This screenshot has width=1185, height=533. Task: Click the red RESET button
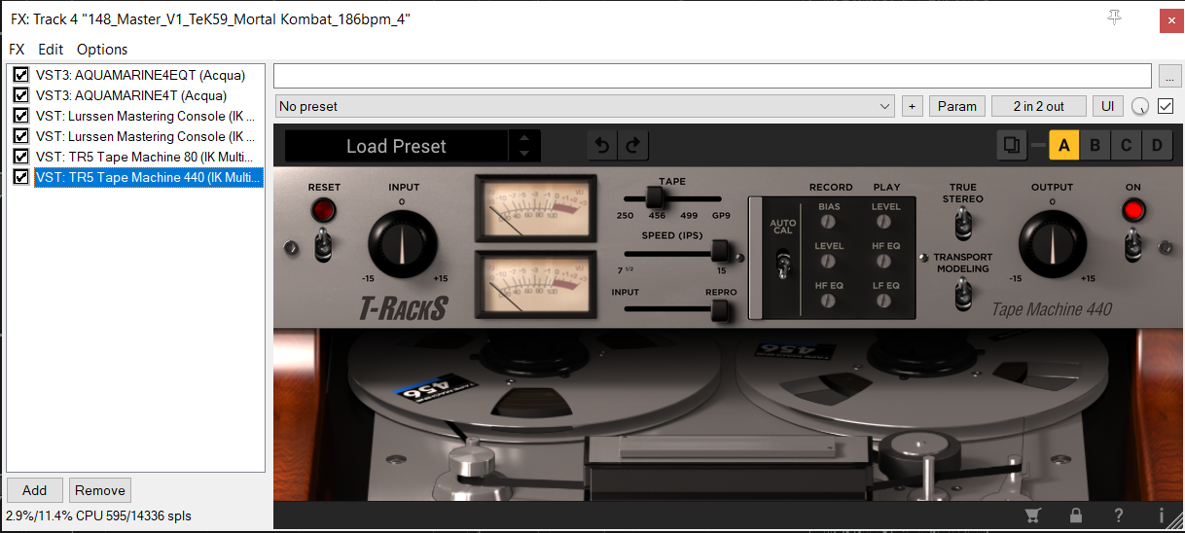[x=324, y=209]
